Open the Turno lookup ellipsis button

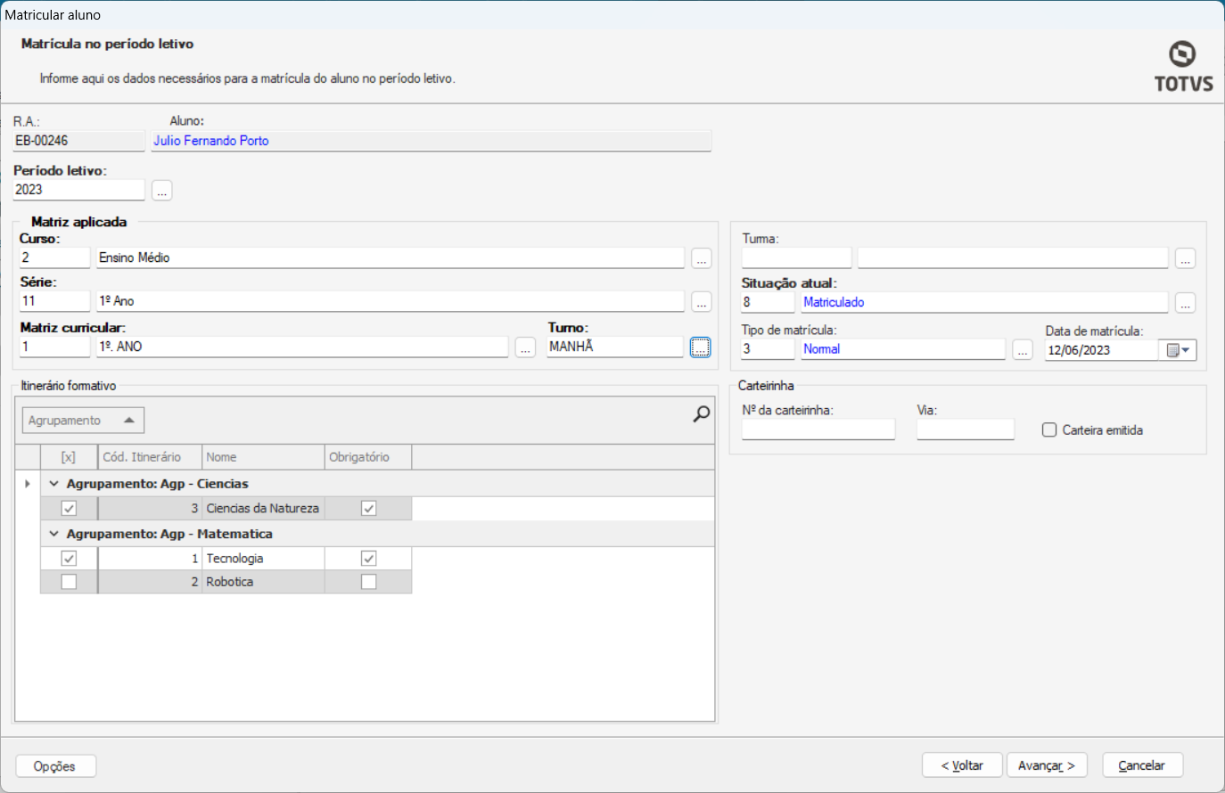point(701,348)
